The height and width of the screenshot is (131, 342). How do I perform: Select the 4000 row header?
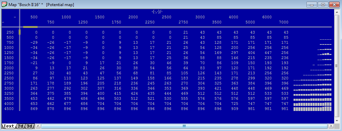point(9,104)
